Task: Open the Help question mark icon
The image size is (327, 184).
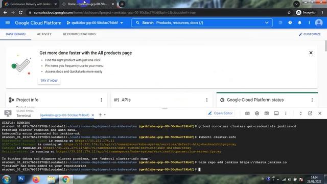Action: coord(290,22)
